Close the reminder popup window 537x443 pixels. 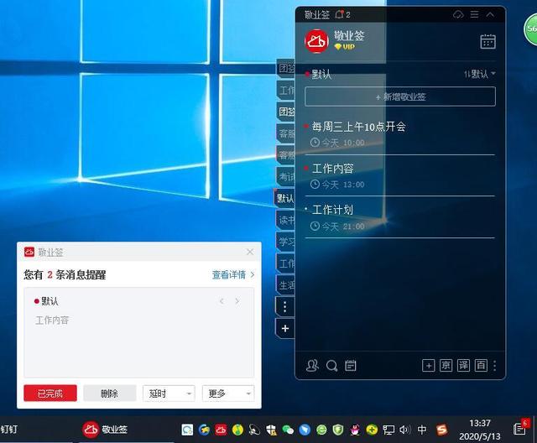tap(250, 252)
